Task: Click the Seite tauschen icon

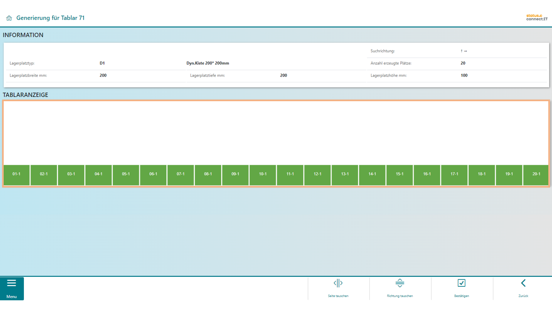Action: point(338,283)
